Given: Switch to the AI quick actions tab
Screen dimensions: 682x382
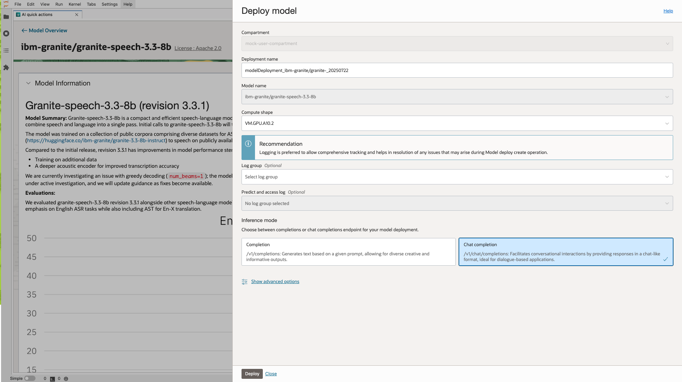Looking at the screenshot, I should pyautogui.click(x=48, y=15).
